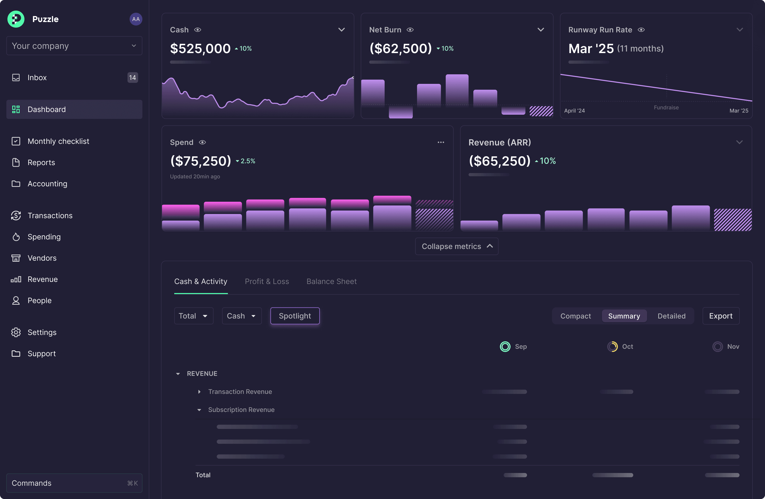Viewport: 765px width, 499px height.
Task: Click the Puzzle logo icon
Action: tap(16, 19)
